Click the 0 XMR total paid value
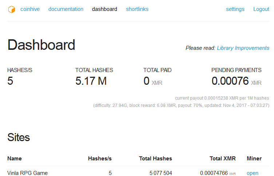The width and height of the screenshot is (274, 176). pos(153,81)
